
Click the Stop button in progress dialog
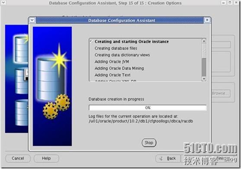(x=149, y=143)
